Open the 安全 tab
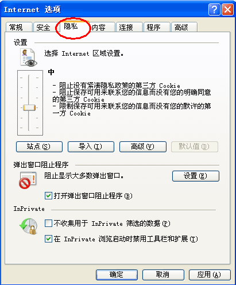The width and height of the screenshot is (236, 285). [45, 27]
